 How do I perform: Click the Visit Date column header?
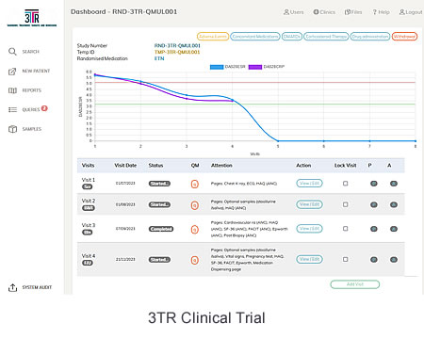coord(125,166)
